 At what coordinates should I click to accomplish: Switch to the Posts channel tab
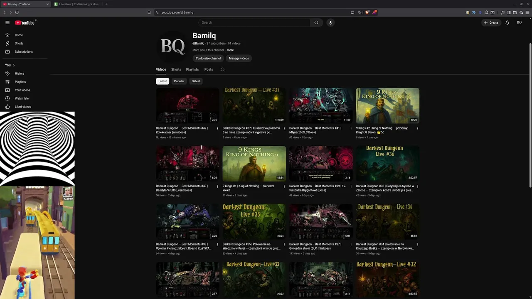pyautogui.click(x=209, y=69)
